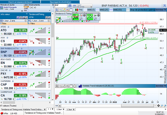This screenshot has height=115, width=167.
Task: Click instrument list horizontal scrollbar thumb
Action: 9,102
